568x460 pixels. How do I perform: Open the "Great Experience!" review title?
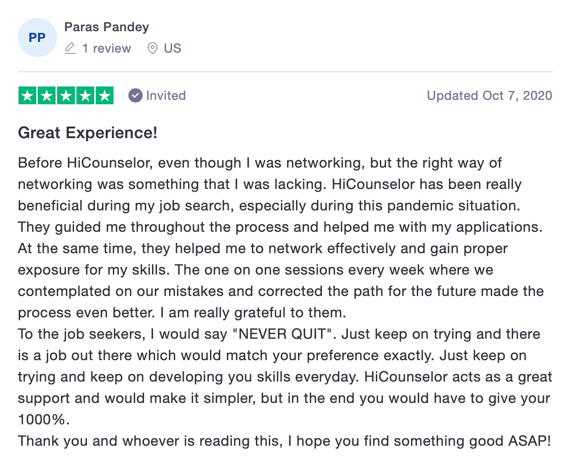(x=87, y=133)
